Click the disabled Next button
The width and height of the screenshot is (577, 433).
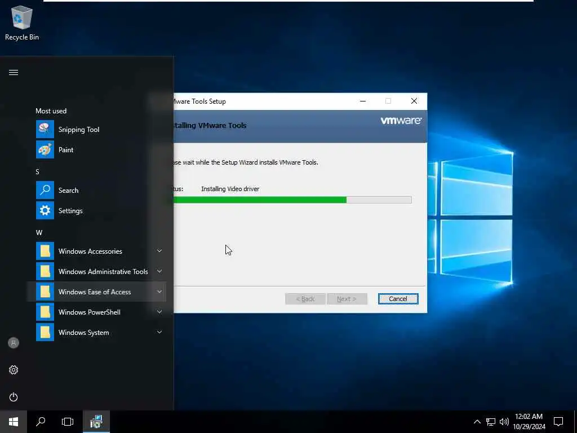click(x=347, y=299)
